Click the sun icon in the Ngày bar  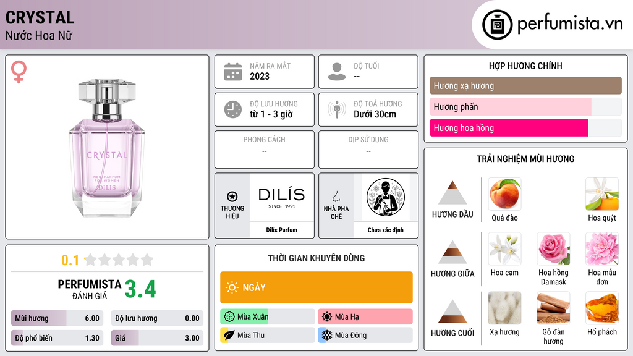[232, 287]
